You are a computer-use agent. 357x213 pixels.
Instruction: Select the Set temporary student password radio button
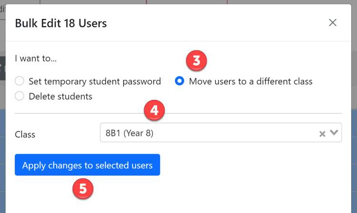(x=20, y=81)
